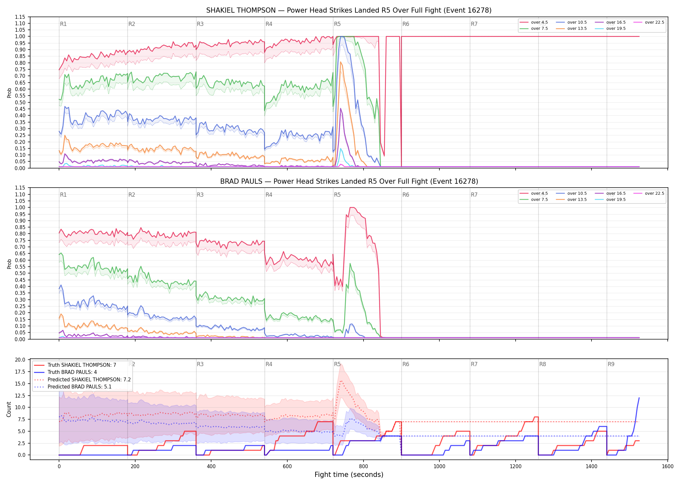Click R2 round marker in Thompson chart
Viewport: 681px width, 486px height.
click(x=132, y=24)
